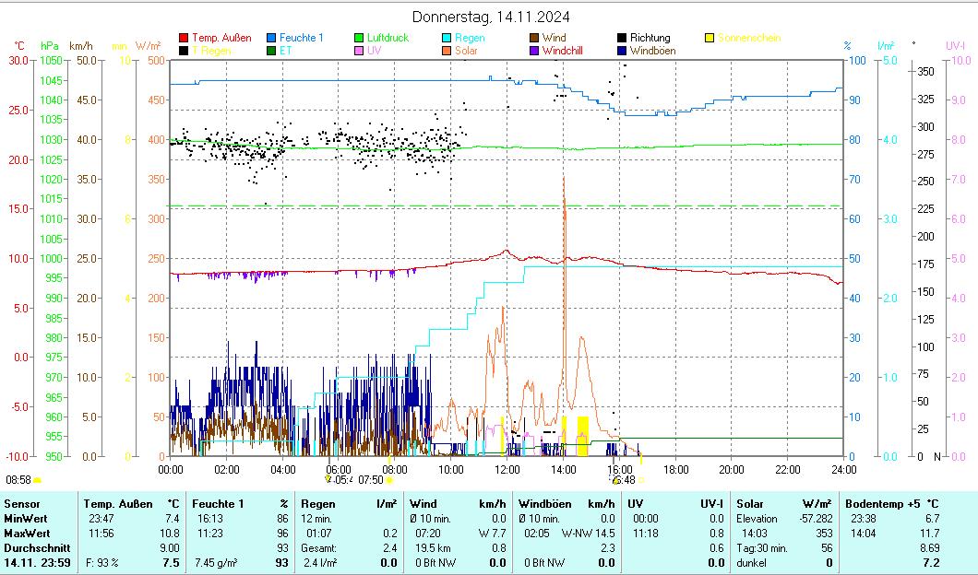
Task: Click the sun icon next to 08:58
Action: [x=38, y=480]
